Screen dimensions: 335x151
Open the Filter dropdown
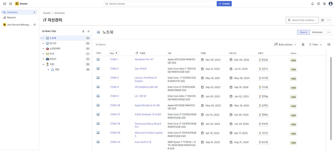pyautogui.click(x=315, y=45)
